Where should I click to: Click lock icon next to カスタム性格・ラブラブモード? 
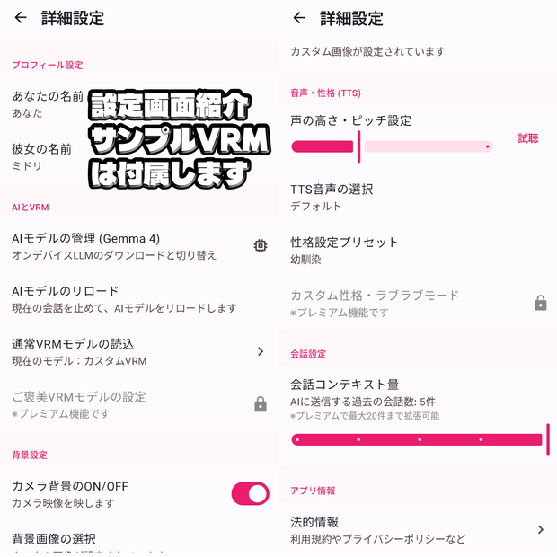[540, 303]
